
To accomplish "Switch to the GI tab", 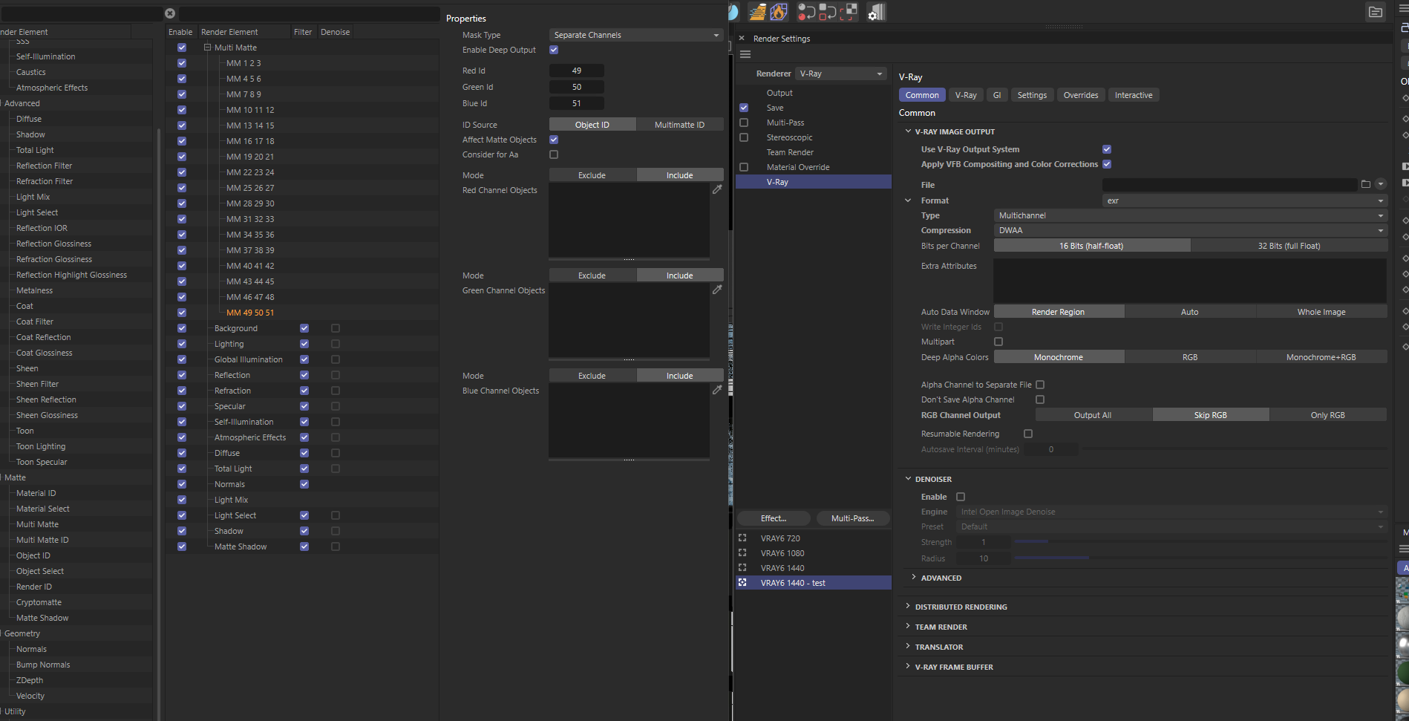I will [997, 95].
